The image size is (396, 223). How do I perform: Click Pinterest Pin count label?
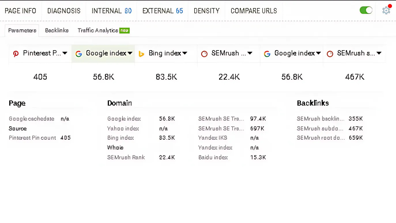pyautogui.click(x=32, y=138)
